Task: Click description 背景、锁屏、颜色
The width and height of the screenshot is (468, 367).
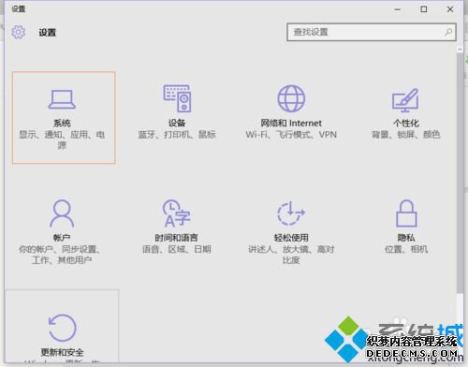Action: (406, 135)
